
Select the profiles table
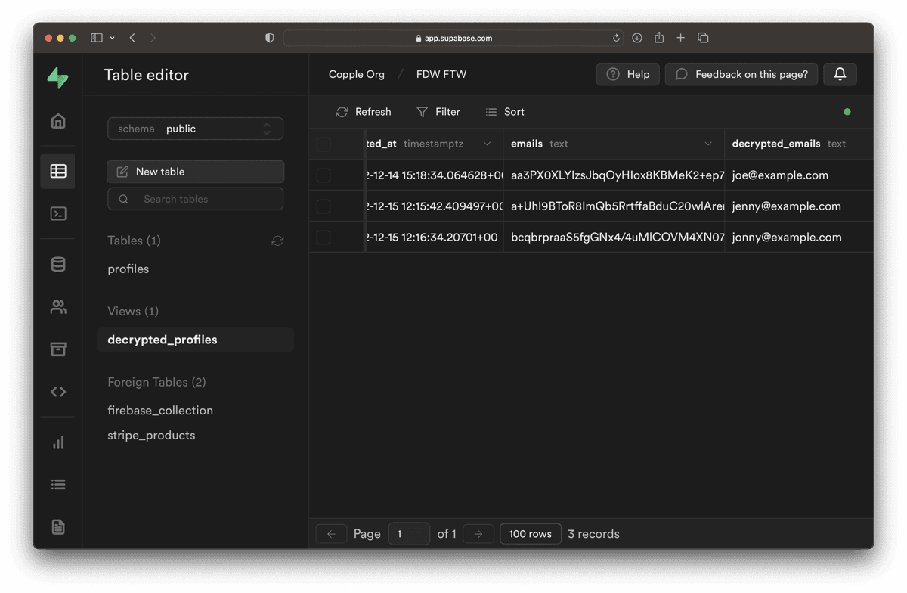pos(128,269)
